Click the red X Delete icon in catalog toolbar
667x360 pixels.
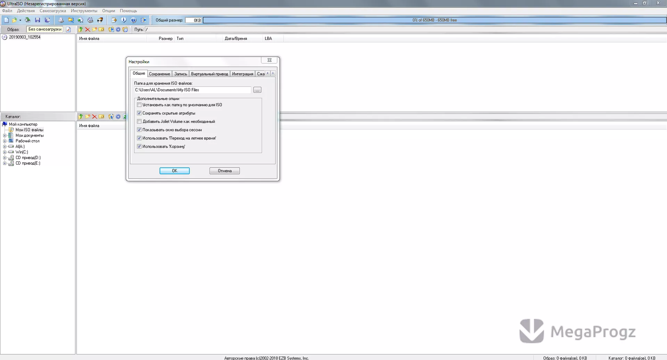click(94, 117)
